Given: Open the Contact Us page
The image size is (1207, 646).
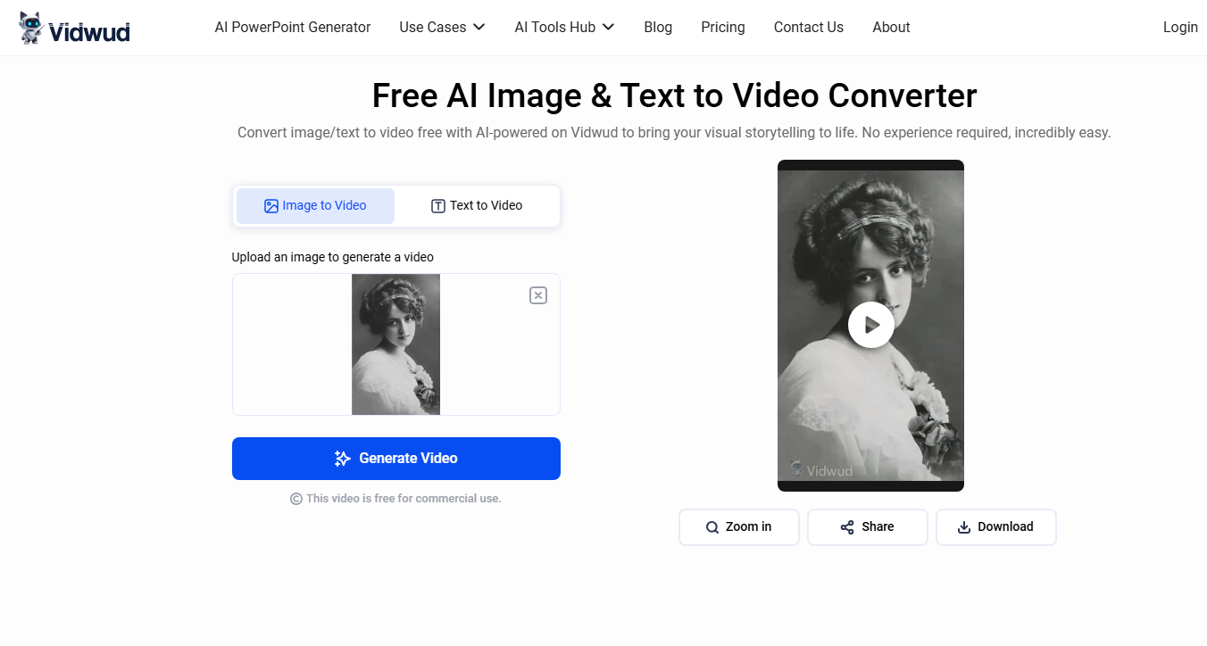Looking at the screenshot, I should coord(808,28).
